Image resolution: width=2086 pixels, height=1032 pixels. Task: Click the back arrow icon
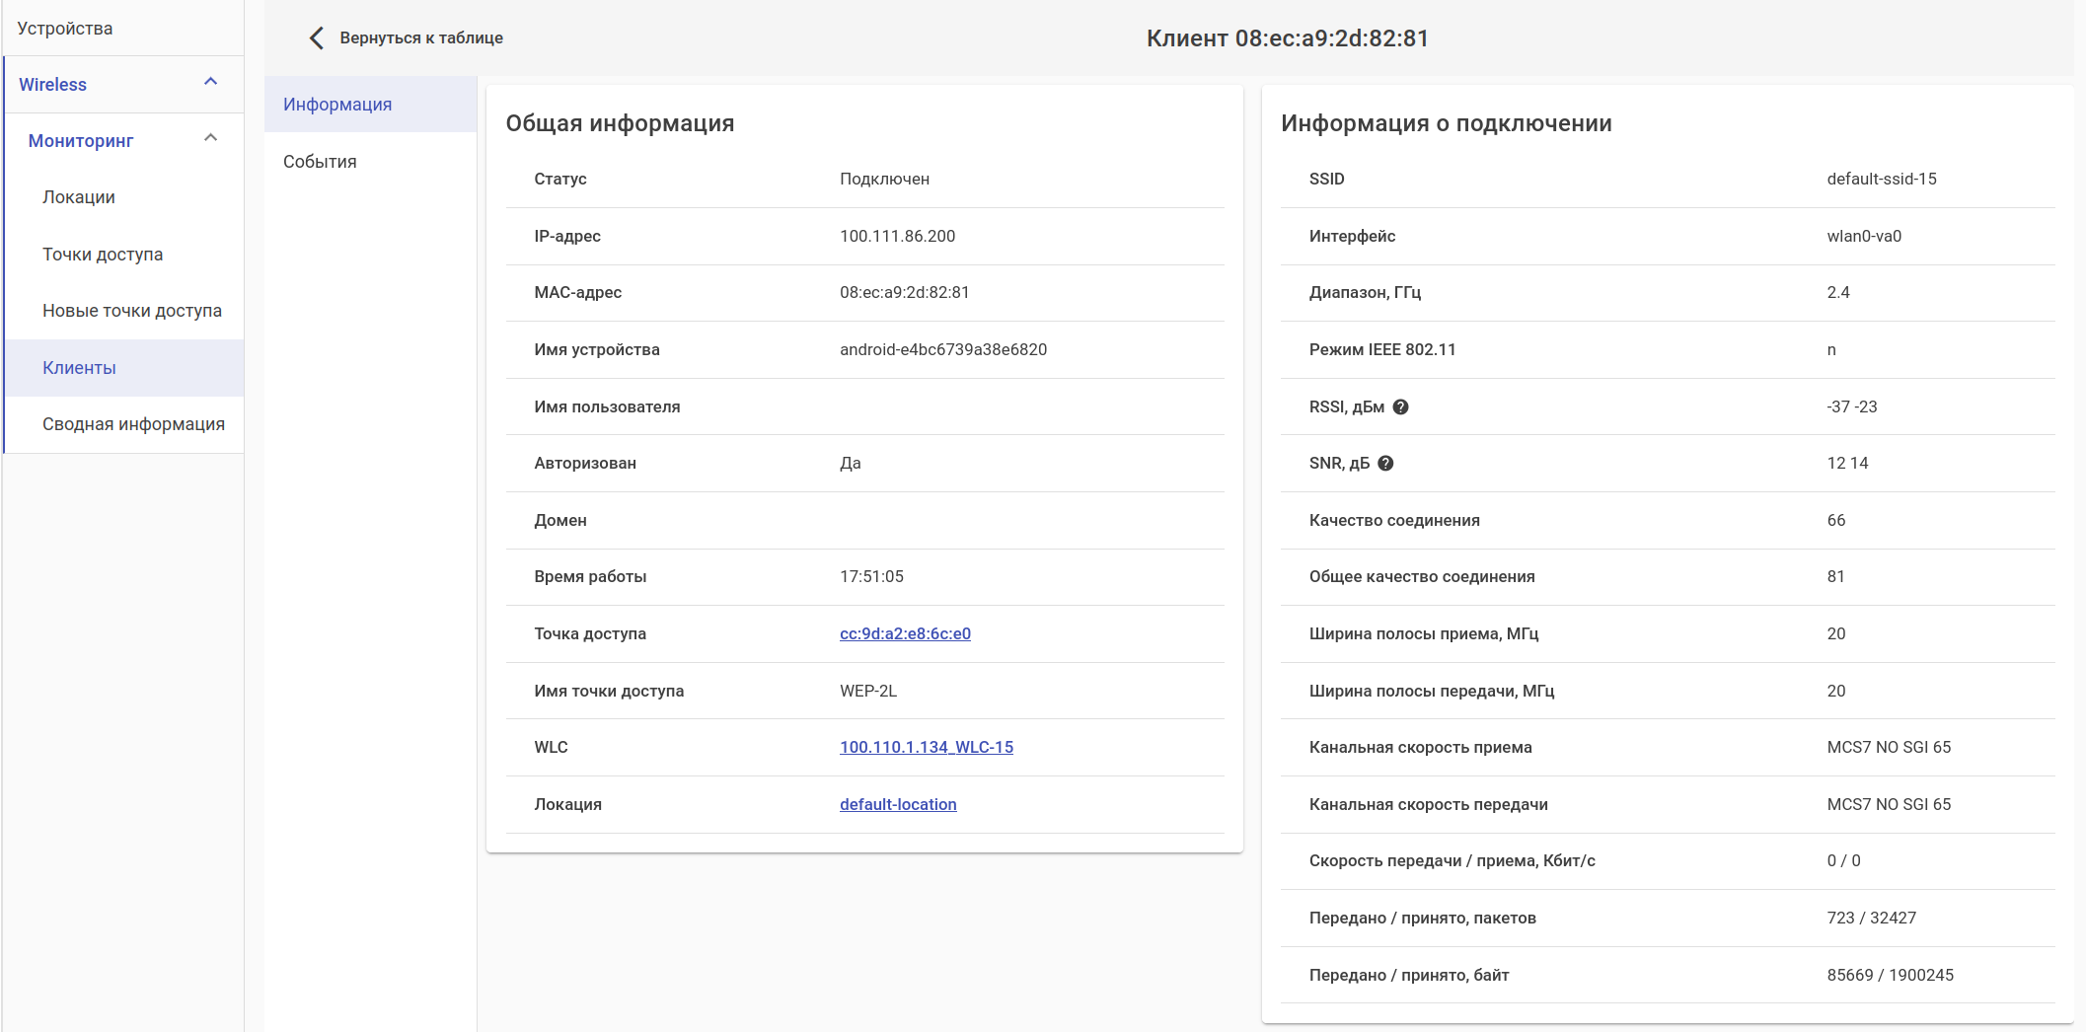[x=316, y=38]
